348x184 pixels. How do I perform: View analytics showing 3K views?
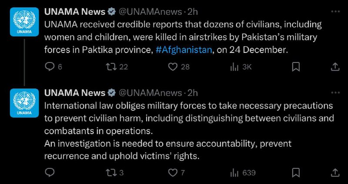click(234, 67)
